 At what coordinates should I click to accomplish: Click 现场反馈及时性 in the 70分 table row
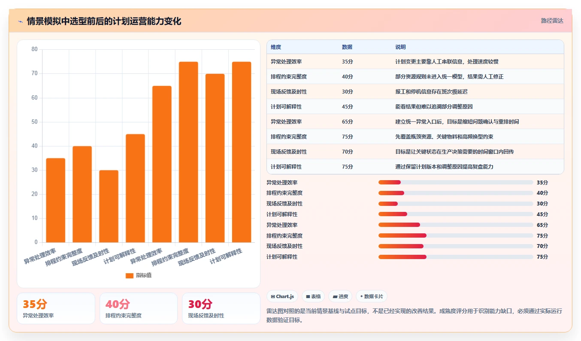click(x=289, y=152)
